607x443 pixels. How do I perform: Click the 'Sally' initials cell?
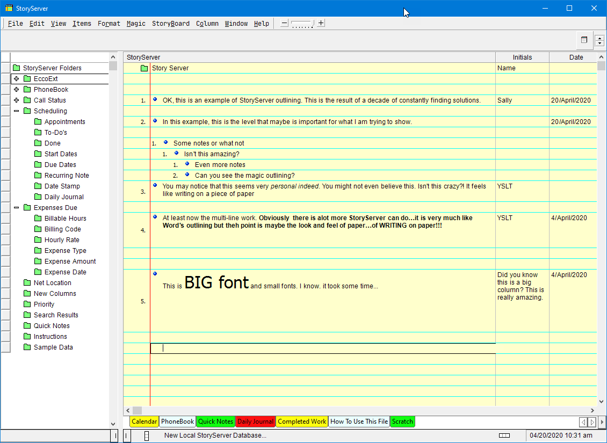click(x=522, y=100)
